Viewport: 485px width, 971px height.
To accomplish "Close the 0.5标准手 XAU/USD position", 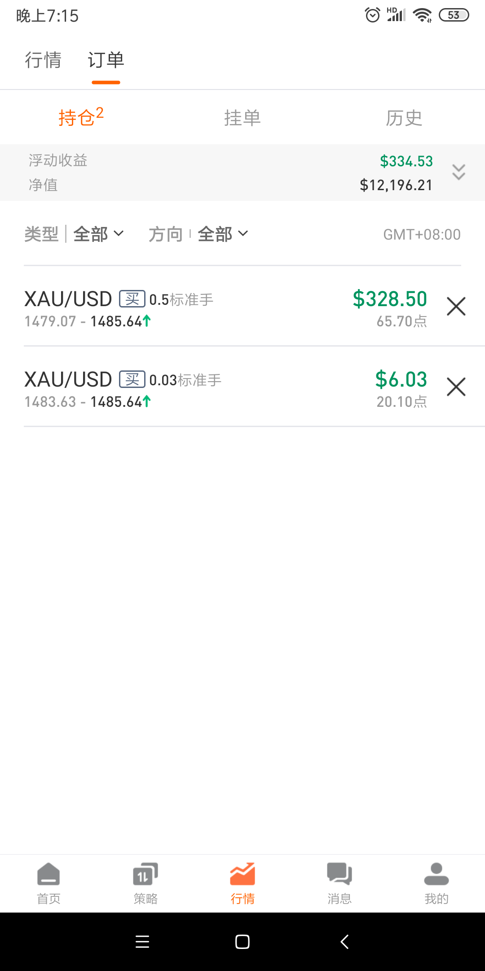I will point(456,307).
